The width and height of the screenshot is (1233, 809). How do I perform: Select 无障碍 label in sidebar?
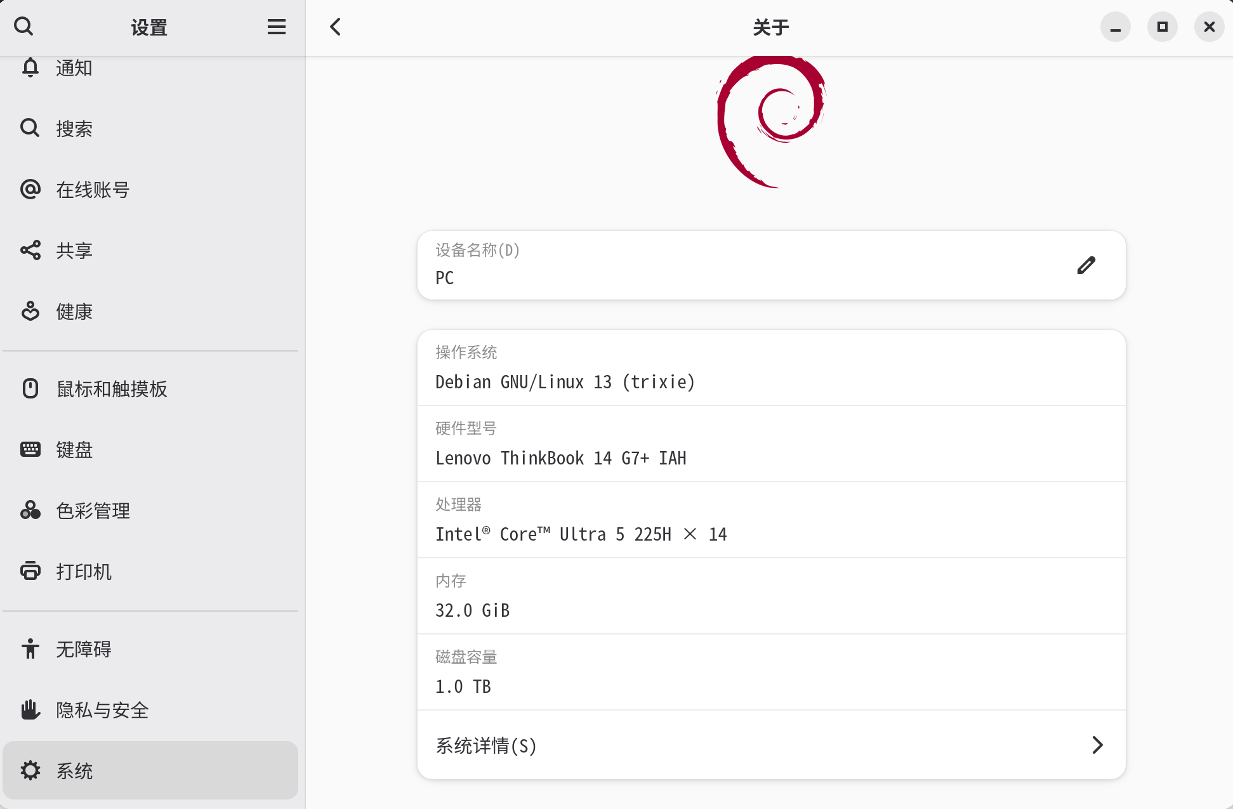pyautogui.click(x=84, y=649)
